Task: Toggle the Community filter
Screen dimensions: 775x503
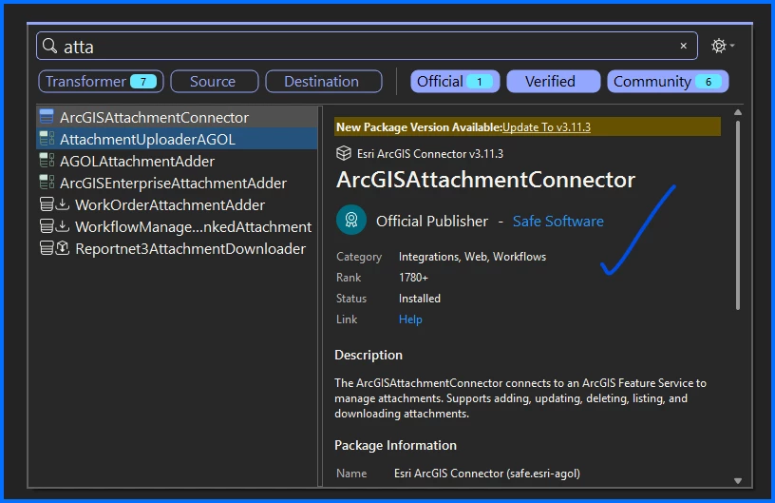Action: coord(668,81)
